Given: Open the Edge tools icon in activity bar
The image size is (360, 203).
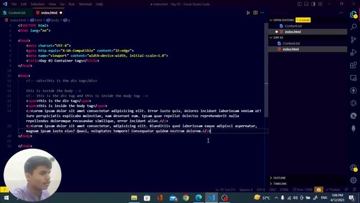Looking at the screenshot, I should point(354,116).
